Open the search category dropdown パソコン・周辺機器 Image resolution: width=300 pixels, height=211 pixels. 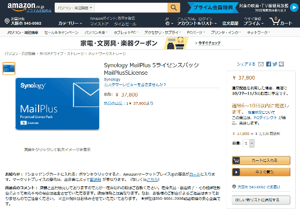coord(74,8)
